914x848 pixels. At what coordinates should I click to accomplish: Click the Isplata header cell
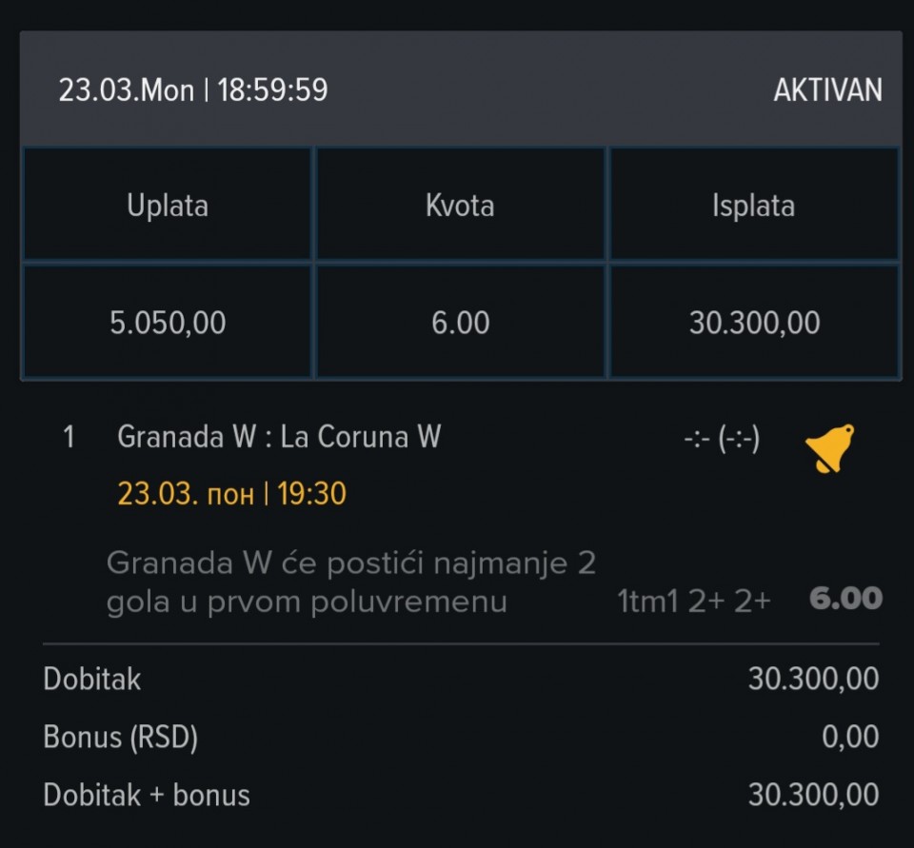click(753, 206)
